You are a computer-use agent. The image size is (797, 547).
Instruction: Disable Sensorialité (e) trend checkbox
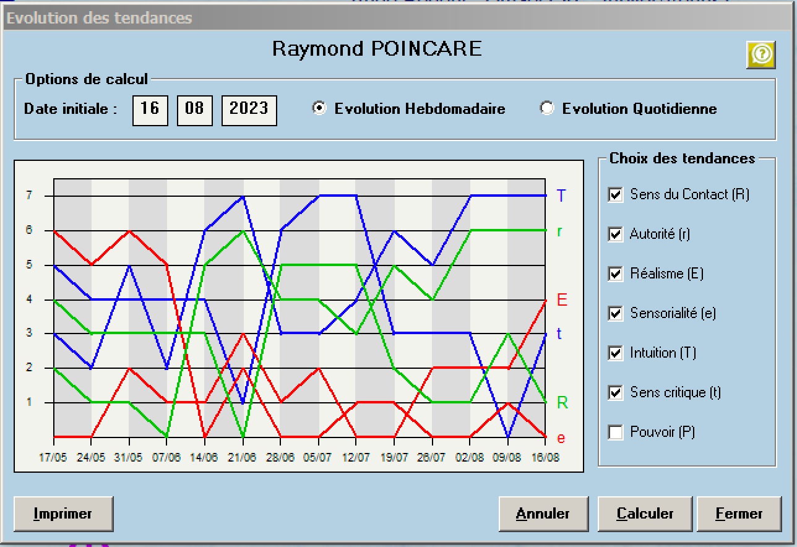[616, 313]
